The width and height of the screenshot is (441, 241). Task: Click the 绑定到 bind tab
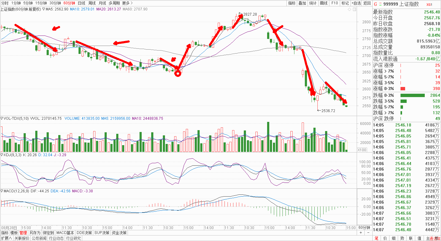(x=48, y=233)
